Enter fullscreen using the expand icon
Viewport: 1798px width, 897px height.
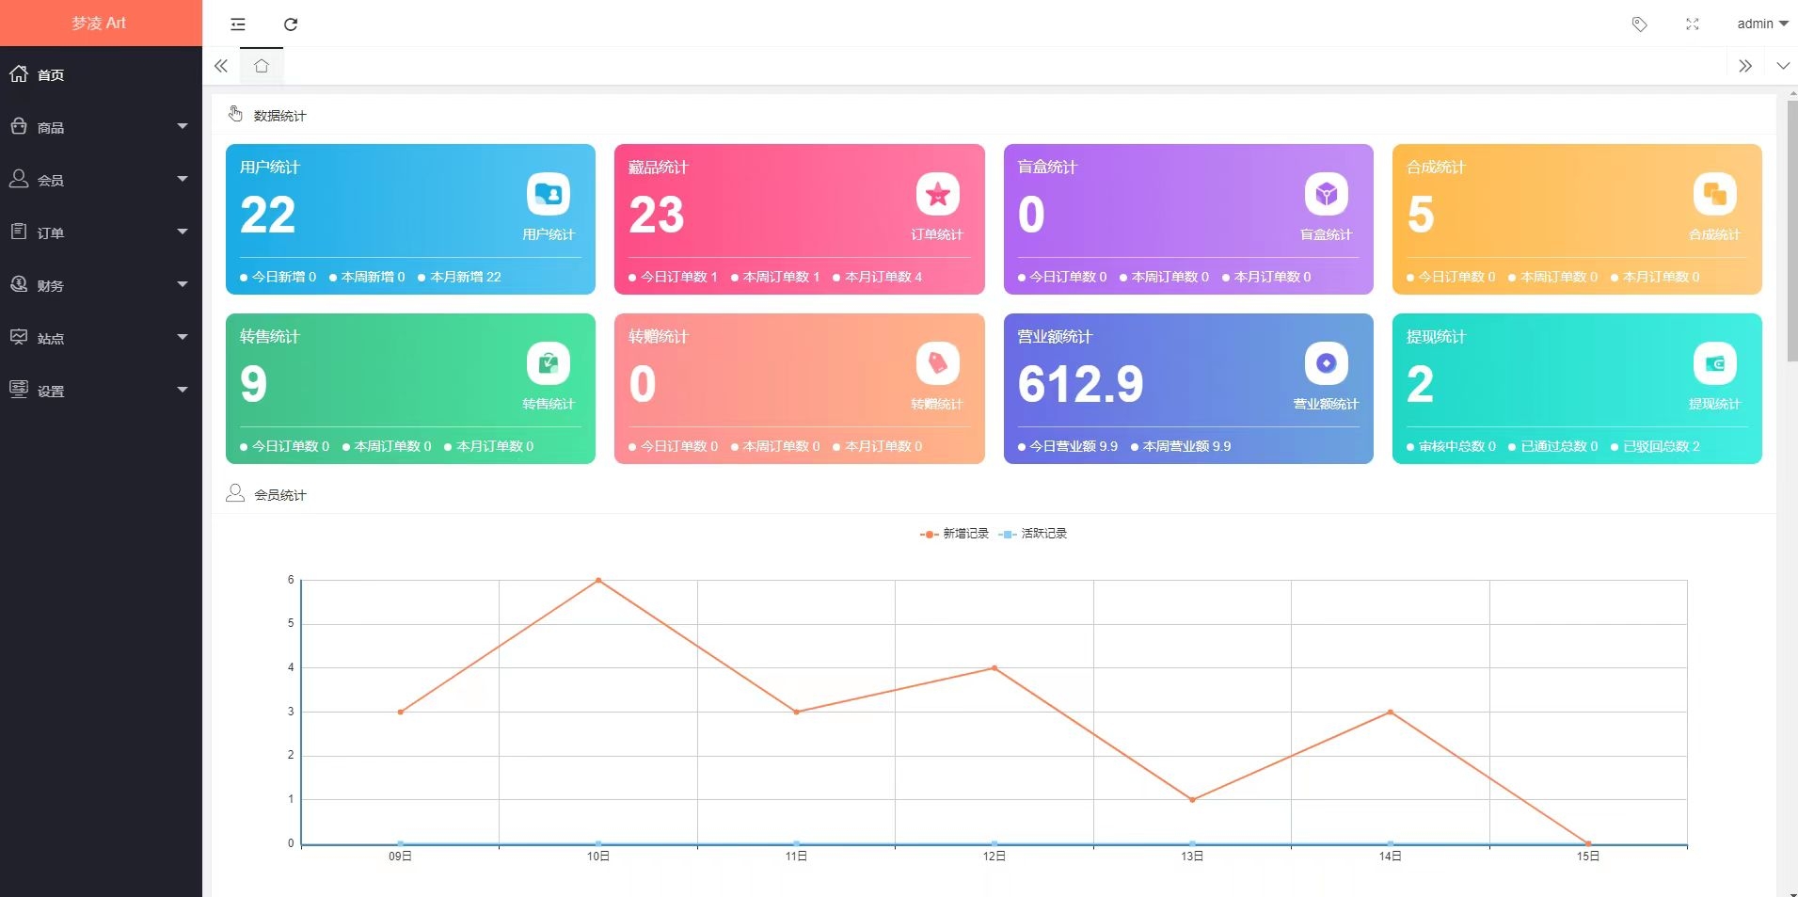(x=1692, y=24)
